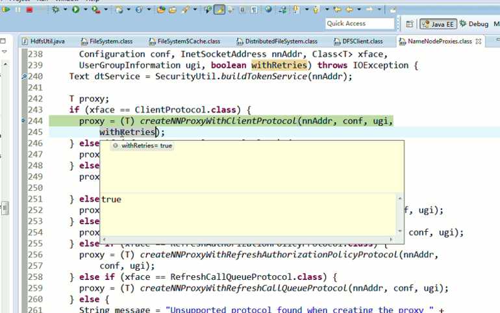Switch to the Java EE perspective
The width and height of the screenshot is (500, 313).
438,24
